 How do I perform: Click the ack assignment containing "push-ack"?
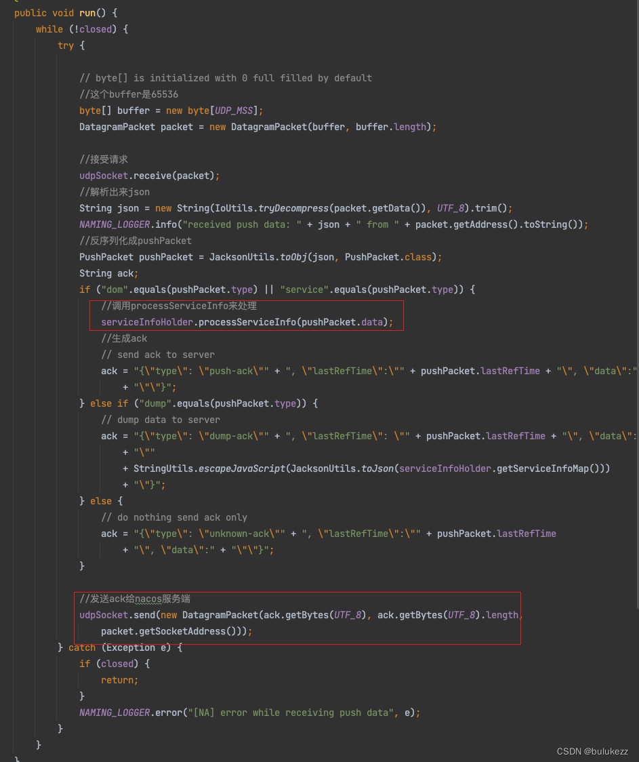tap(369, 372)
